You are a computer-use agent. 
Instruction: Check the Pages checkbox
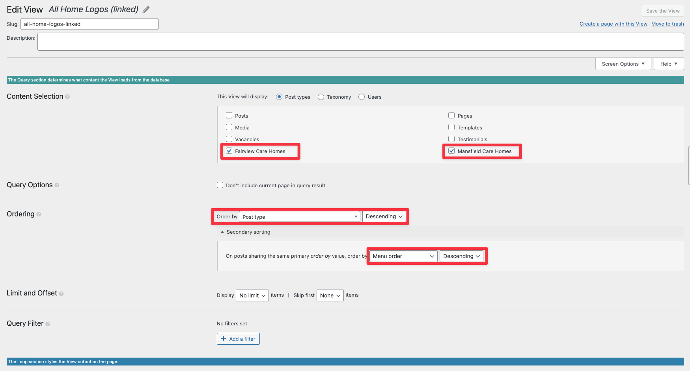coord(451,115)
